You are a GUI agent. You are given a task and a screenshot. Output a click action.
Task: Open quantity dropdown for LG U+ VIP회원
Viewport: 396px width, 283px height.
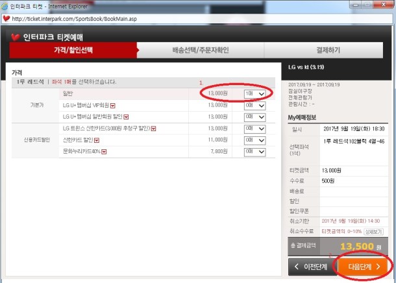[255, 106]
